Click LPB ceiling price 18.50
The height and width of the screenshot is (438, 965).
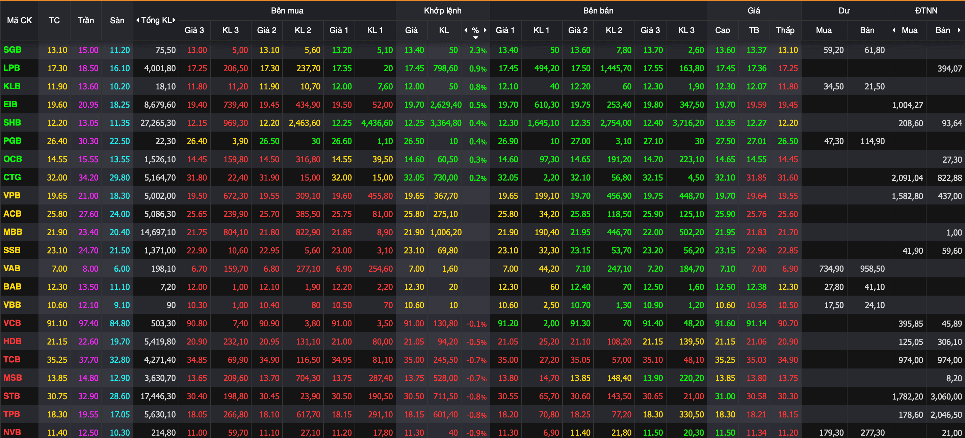(x=88, y=69)
